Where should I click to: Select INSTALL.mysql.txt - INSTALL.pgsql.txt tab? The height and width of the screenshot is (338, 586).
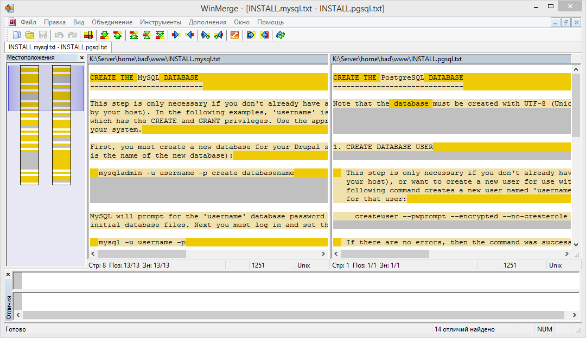click(58, 47)
